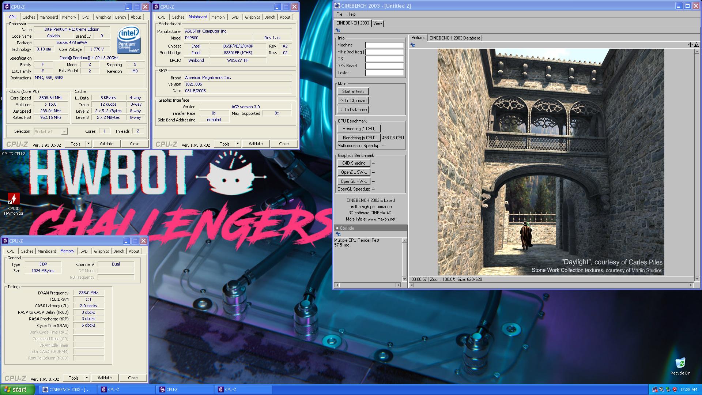This screenshot has width=702, height=395.
Task: Click Tools button in CPU tab window
Action: 75,144
